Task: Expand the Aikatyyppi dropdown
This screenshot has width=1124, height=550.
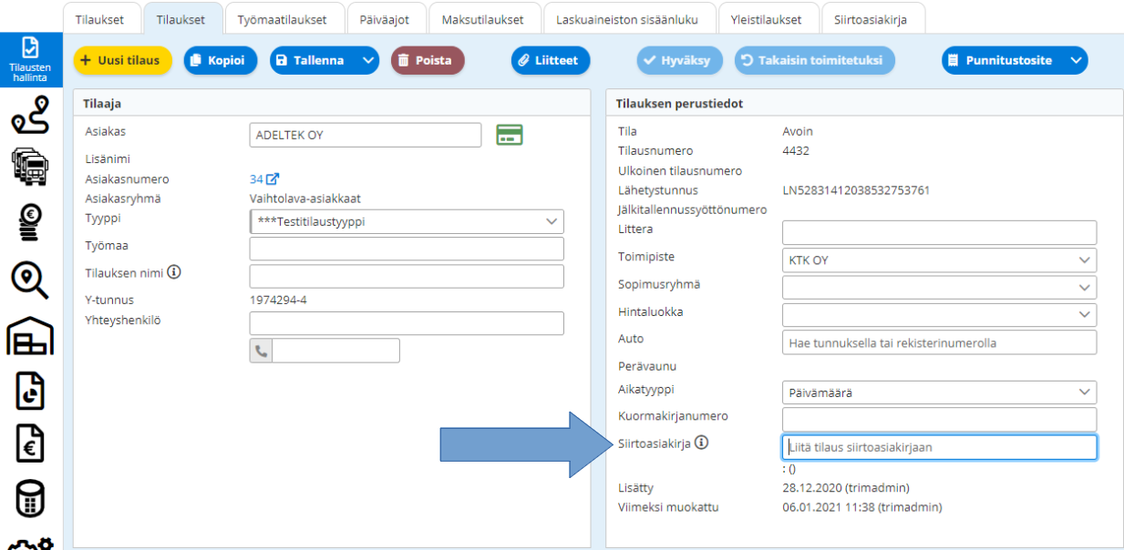Action: (x=1084, y=392)
